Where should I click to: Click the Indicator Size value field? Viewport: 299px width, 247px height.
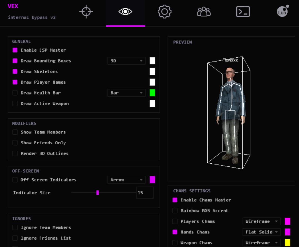point(145,193)
